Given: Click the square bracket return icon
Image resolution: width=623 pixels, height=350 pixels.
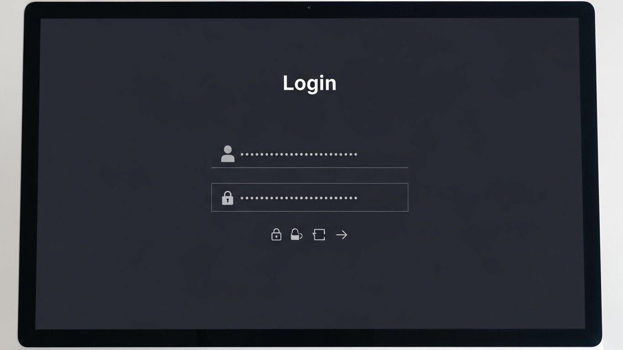Looking at the screenshot, I should coord(319,235).
